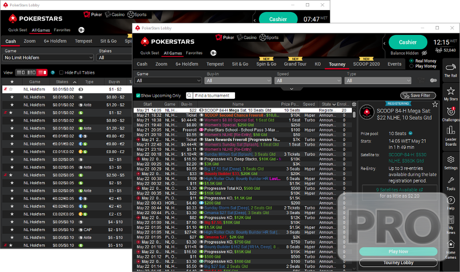Click the Save Filter button
The image size is (460, 272).
click(418, 96)
